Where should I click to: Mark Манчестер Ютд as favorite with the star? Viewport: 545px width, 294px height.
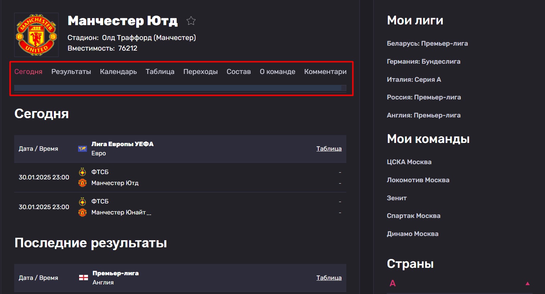click(191, 21)
